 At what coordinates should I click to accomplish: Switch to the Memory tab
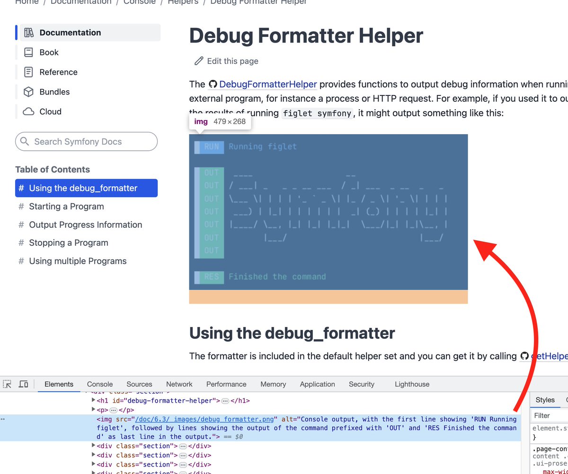pyautogui.click(x=273, y=384)
